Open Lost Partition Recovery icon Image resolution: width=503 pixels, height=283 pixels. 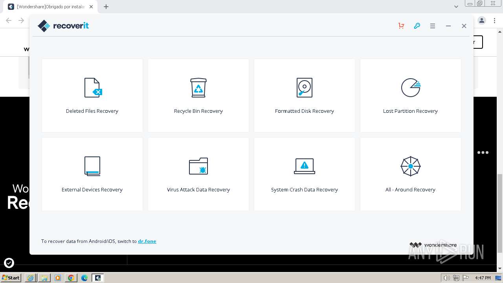[x=411, y=87]
